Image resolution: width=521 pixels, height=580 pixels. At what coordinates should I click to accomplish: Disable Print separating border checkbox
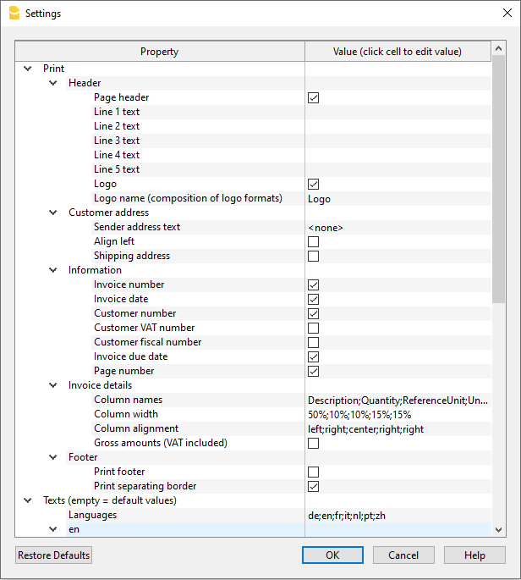point(314,486)
